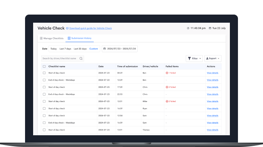The width and height of the screenshot is (263, 147).
Task: Click the '3 Failed' text in Chris's row
Action: point(172,87)
